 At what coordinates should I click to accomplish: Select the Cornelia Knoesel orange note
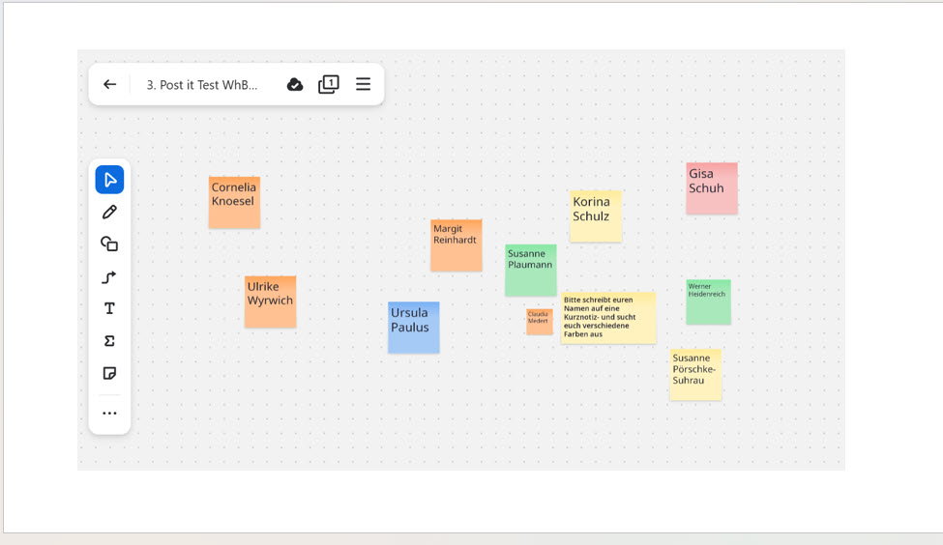234,202
